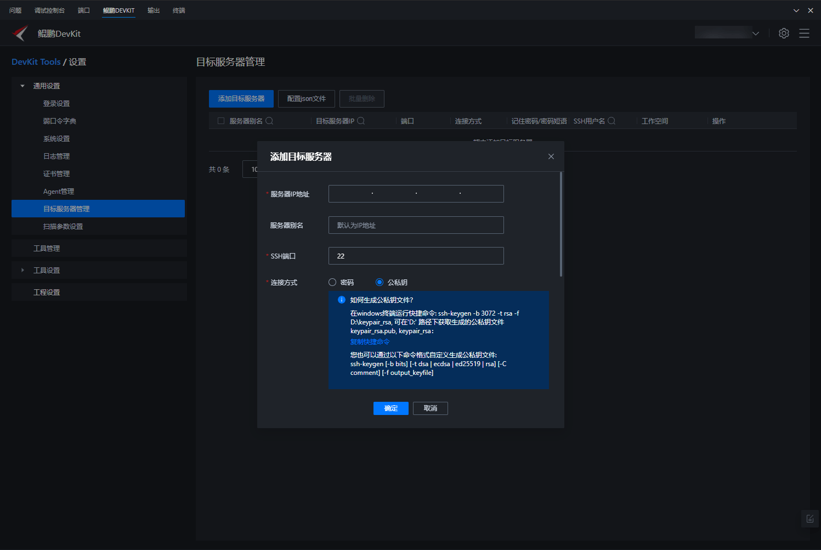Collapse the 通用设置 tree section
This screenshot has width=821, height=550.
tap(22, 86)
